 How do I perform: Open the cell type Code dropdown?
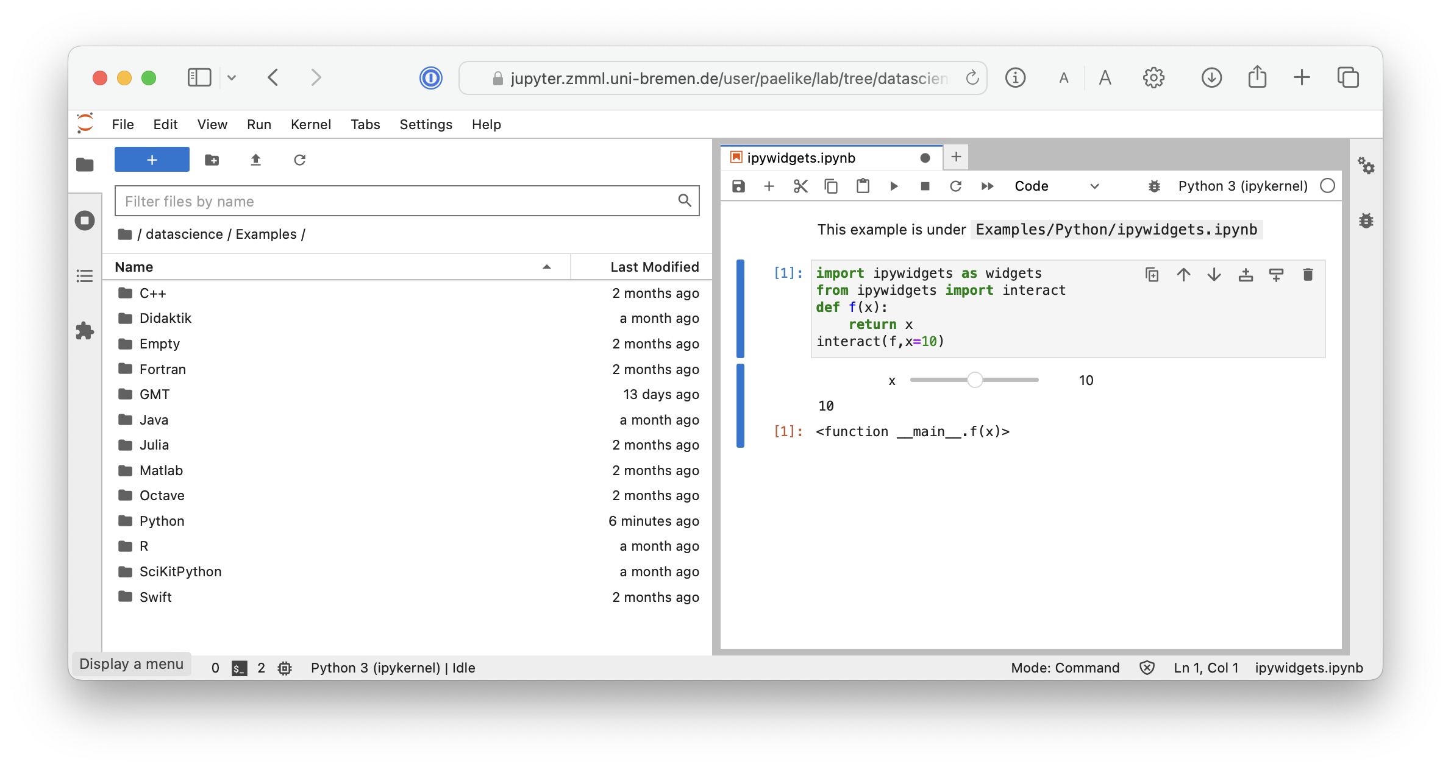coord(1057,186)
